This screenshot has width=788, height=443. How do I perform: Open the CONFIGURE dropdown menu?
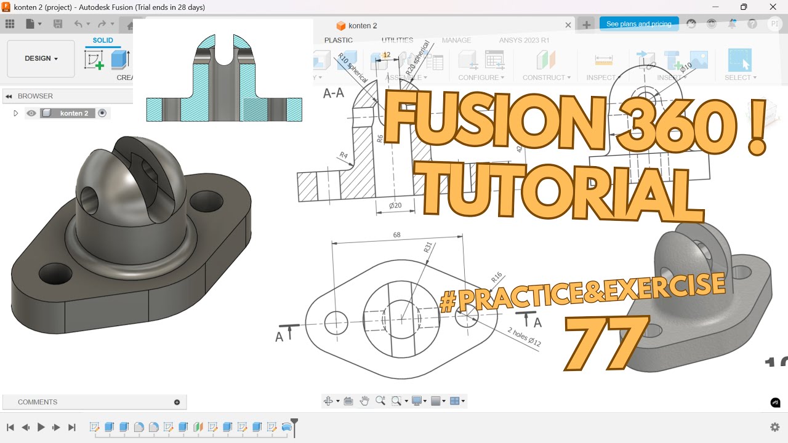click(x=481, y=78)
